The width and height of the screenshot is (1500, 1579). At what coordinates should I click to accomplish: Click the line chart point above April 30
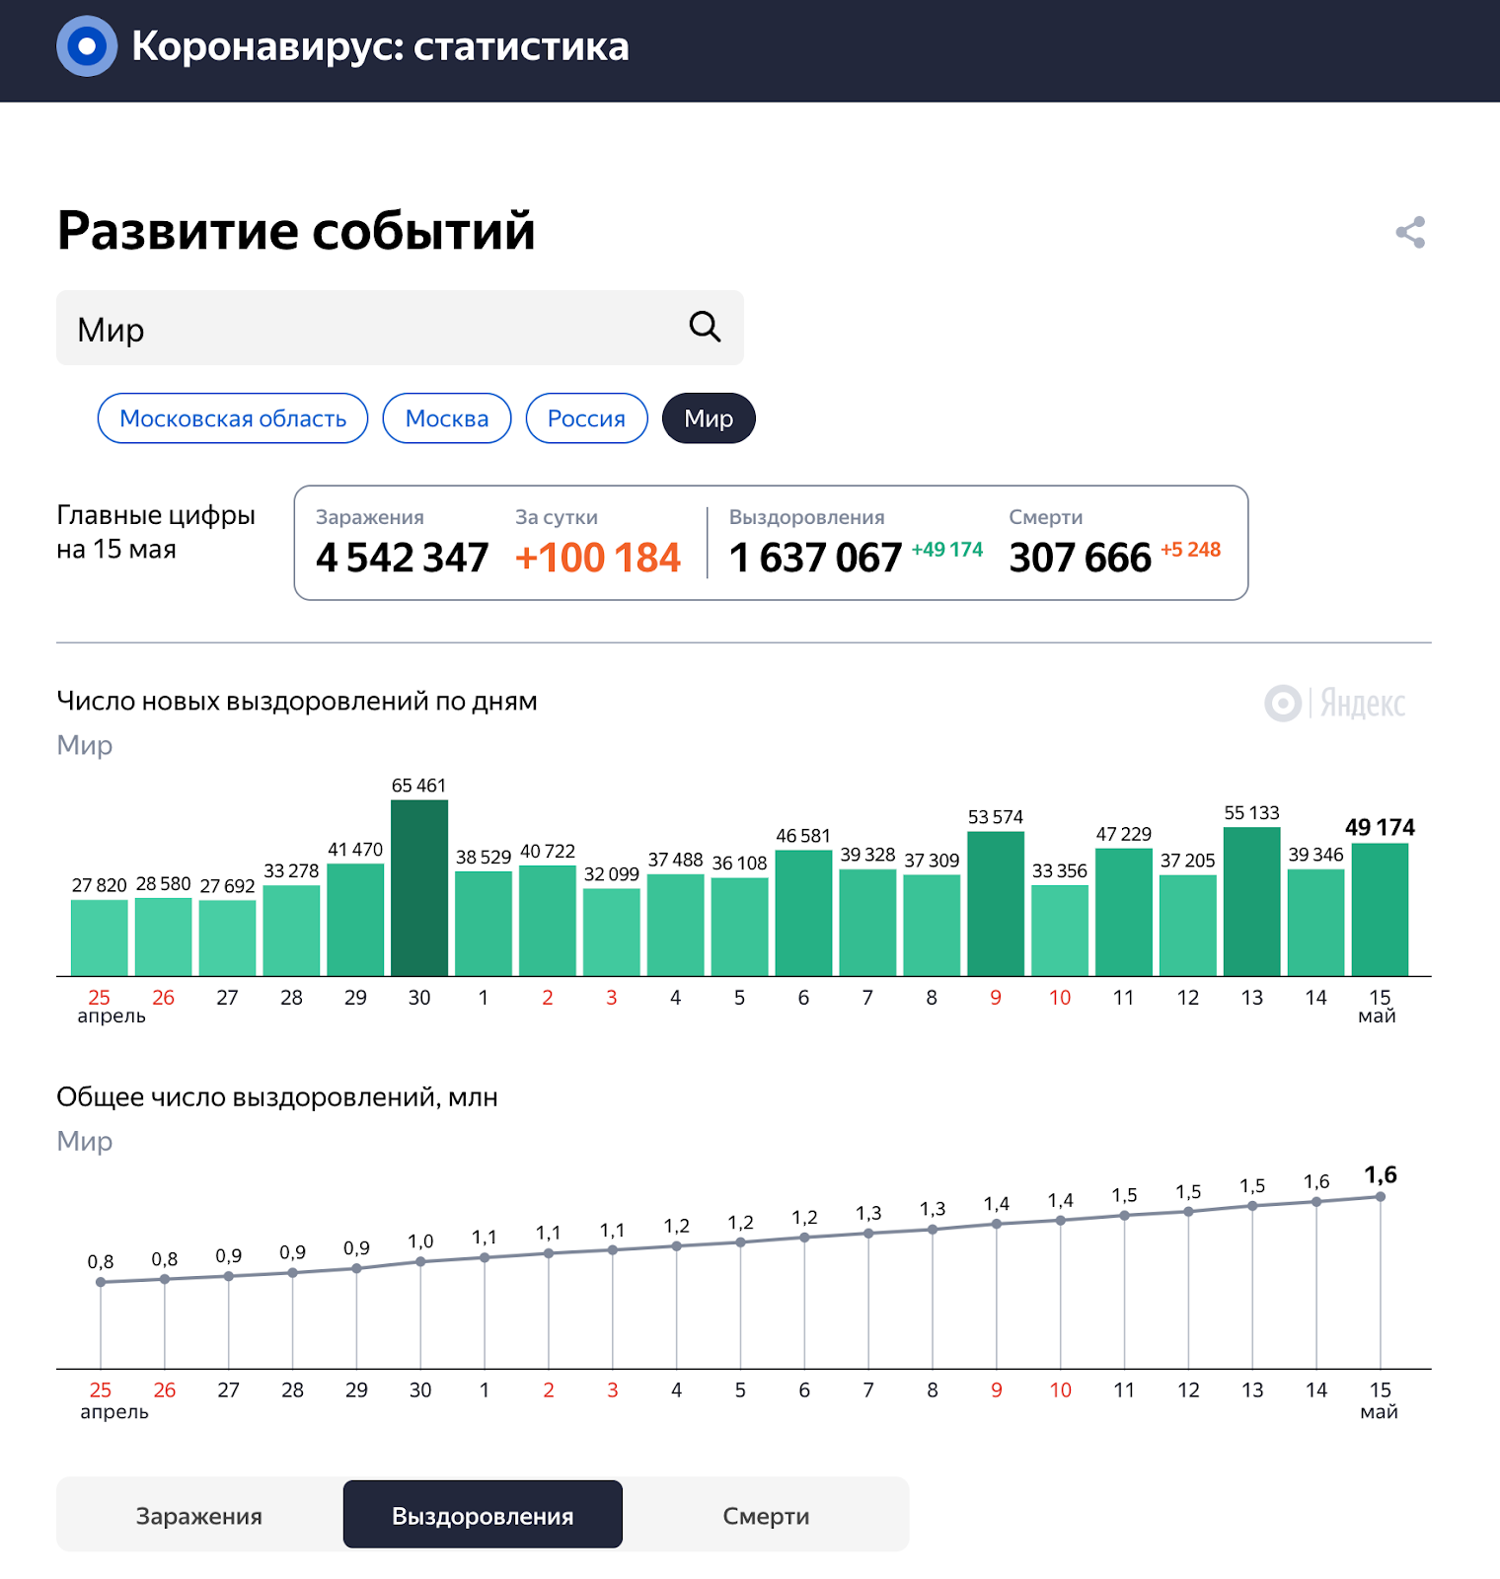tap(420, 1261)
